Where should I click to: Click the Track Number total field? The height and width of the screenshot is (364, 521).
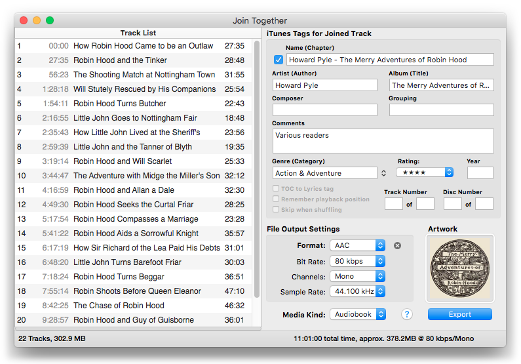425,204
